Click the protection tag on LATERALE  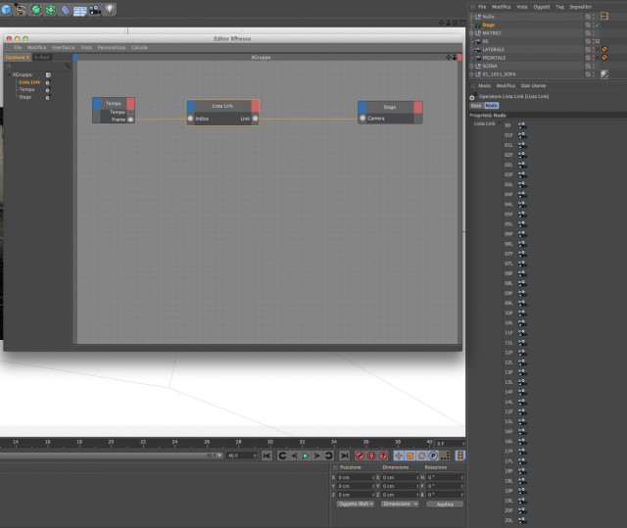click(x=604, y=49)
